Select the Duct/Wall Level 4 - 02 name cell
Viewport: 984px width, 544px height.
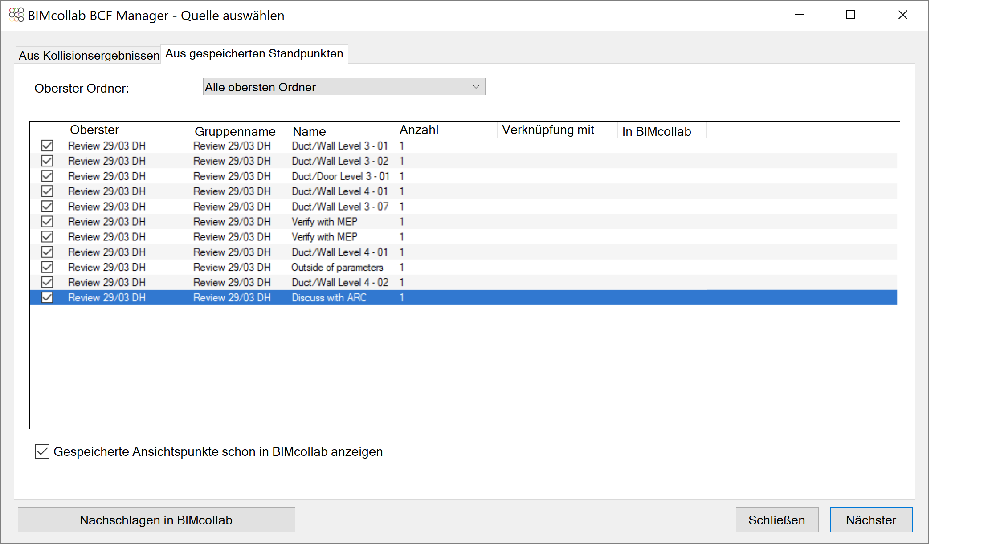point(340,283)
